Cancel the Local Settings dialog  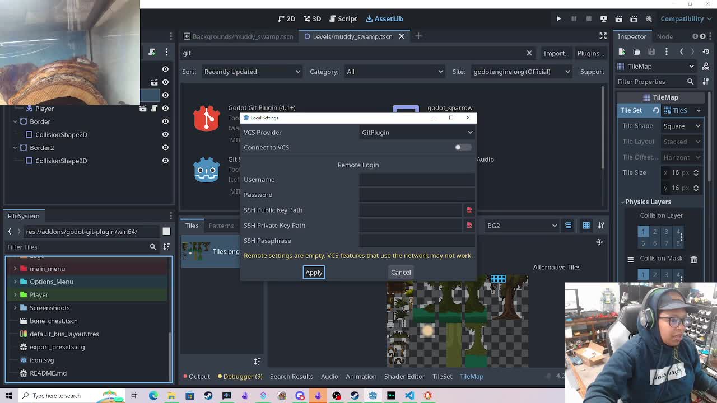pyautogui.click(x=401, y=272)
